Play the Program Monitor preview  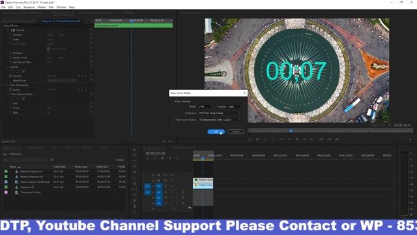pyautogui.click(x=297, y=139)
